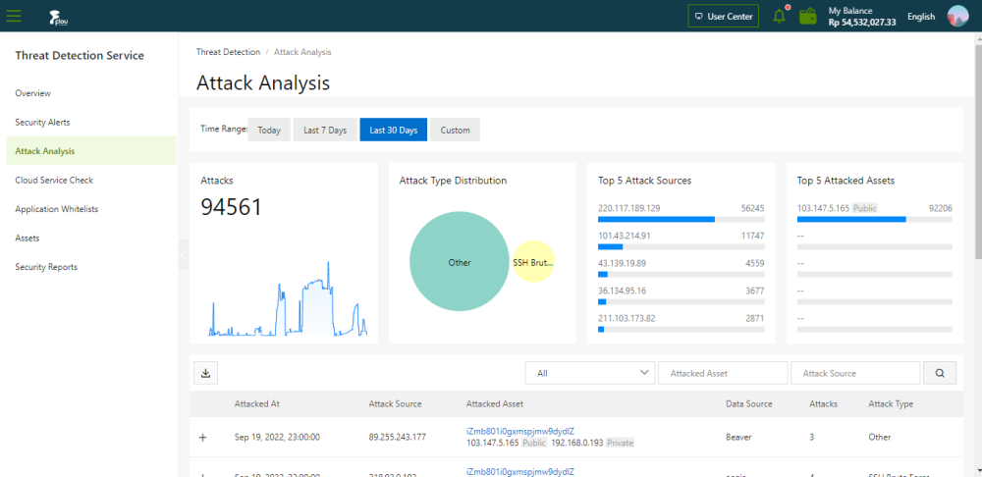Click attack source cell 89.255.243.177

click(x=398, y=437)
